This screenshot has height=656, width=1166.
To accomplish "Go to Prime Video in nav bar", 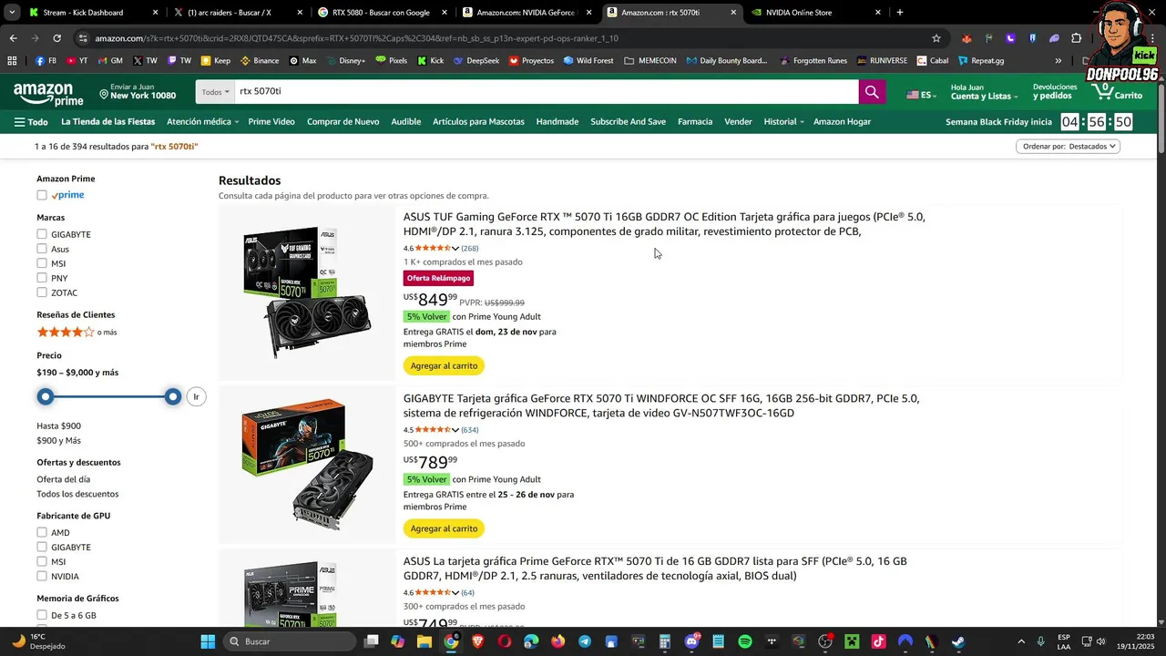I will pos(271,121).
